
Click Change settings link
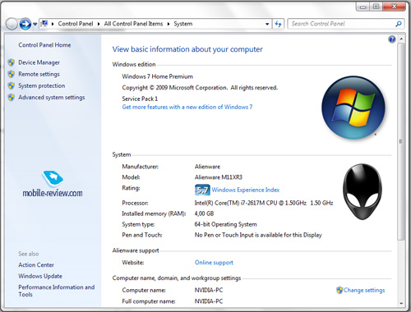[x=364, y=290]
